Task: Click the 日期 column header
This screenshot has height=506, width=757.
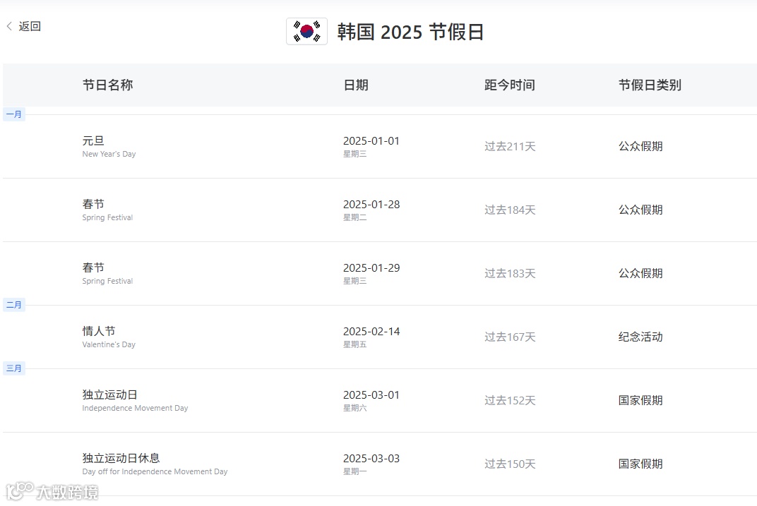Action: [356, 85]
